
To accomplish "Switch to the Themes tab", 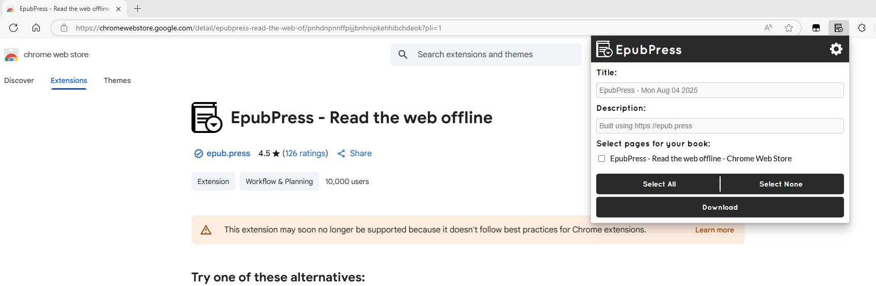I will pos(117,80).
